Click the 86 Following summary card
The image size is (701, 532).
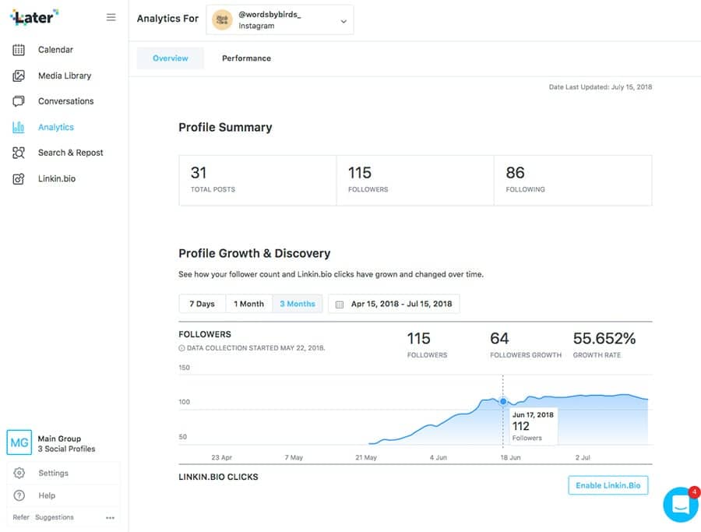click(x=573, y=181)
